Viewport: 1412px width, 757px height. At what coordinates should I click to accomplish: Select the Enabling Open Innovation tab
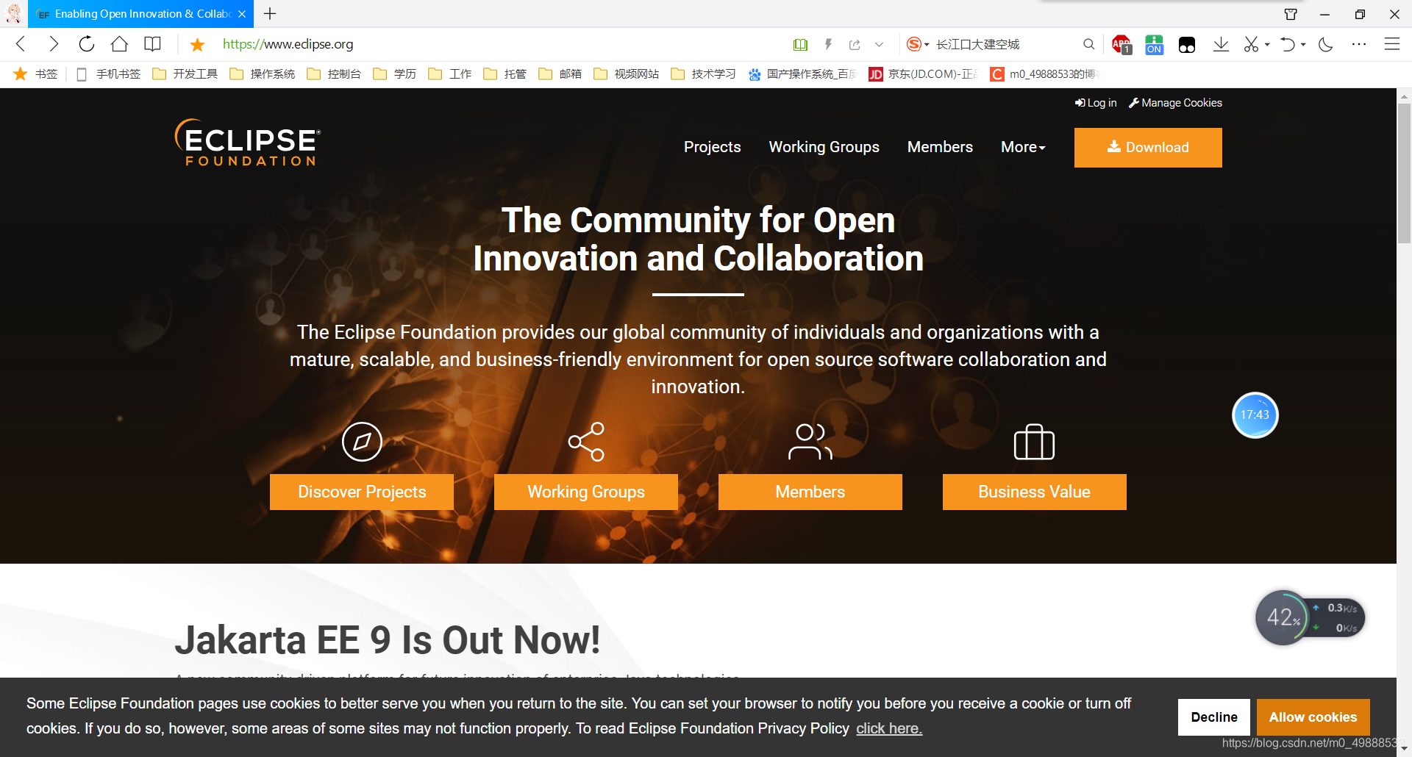141,14
